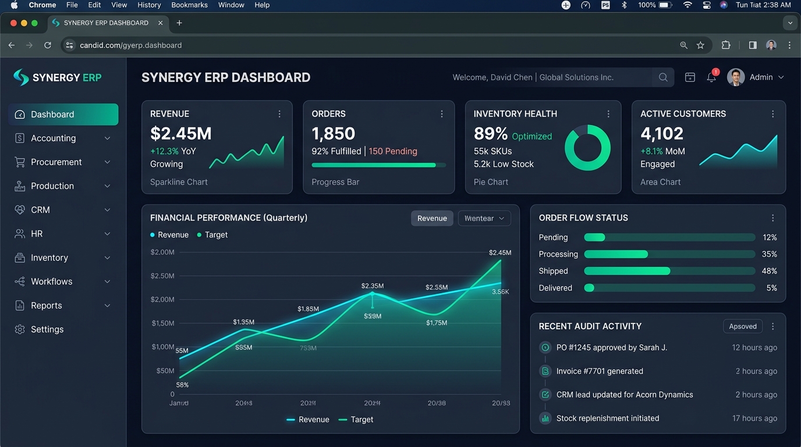Go back in browser
Viewport: 801px width, 447px height.
(x=11, y=45)
